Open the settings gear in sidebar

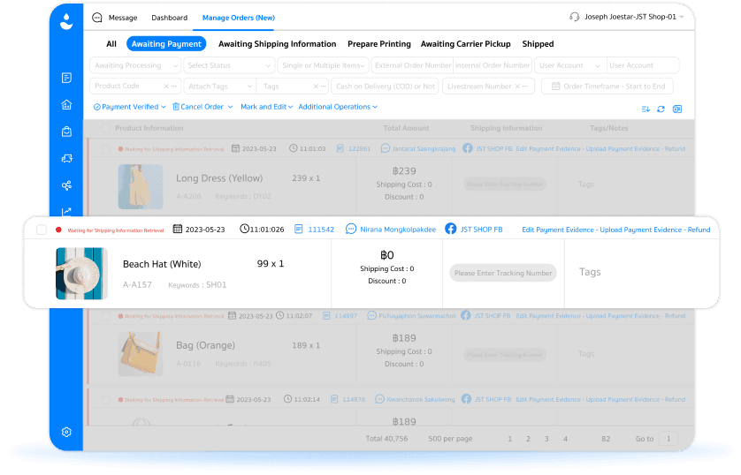tap(66, 432)
